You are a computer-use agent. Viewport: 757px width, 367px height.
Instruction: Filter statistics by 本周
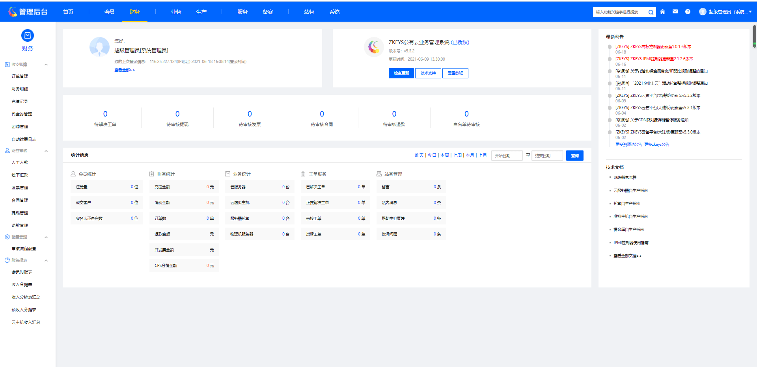445,156
